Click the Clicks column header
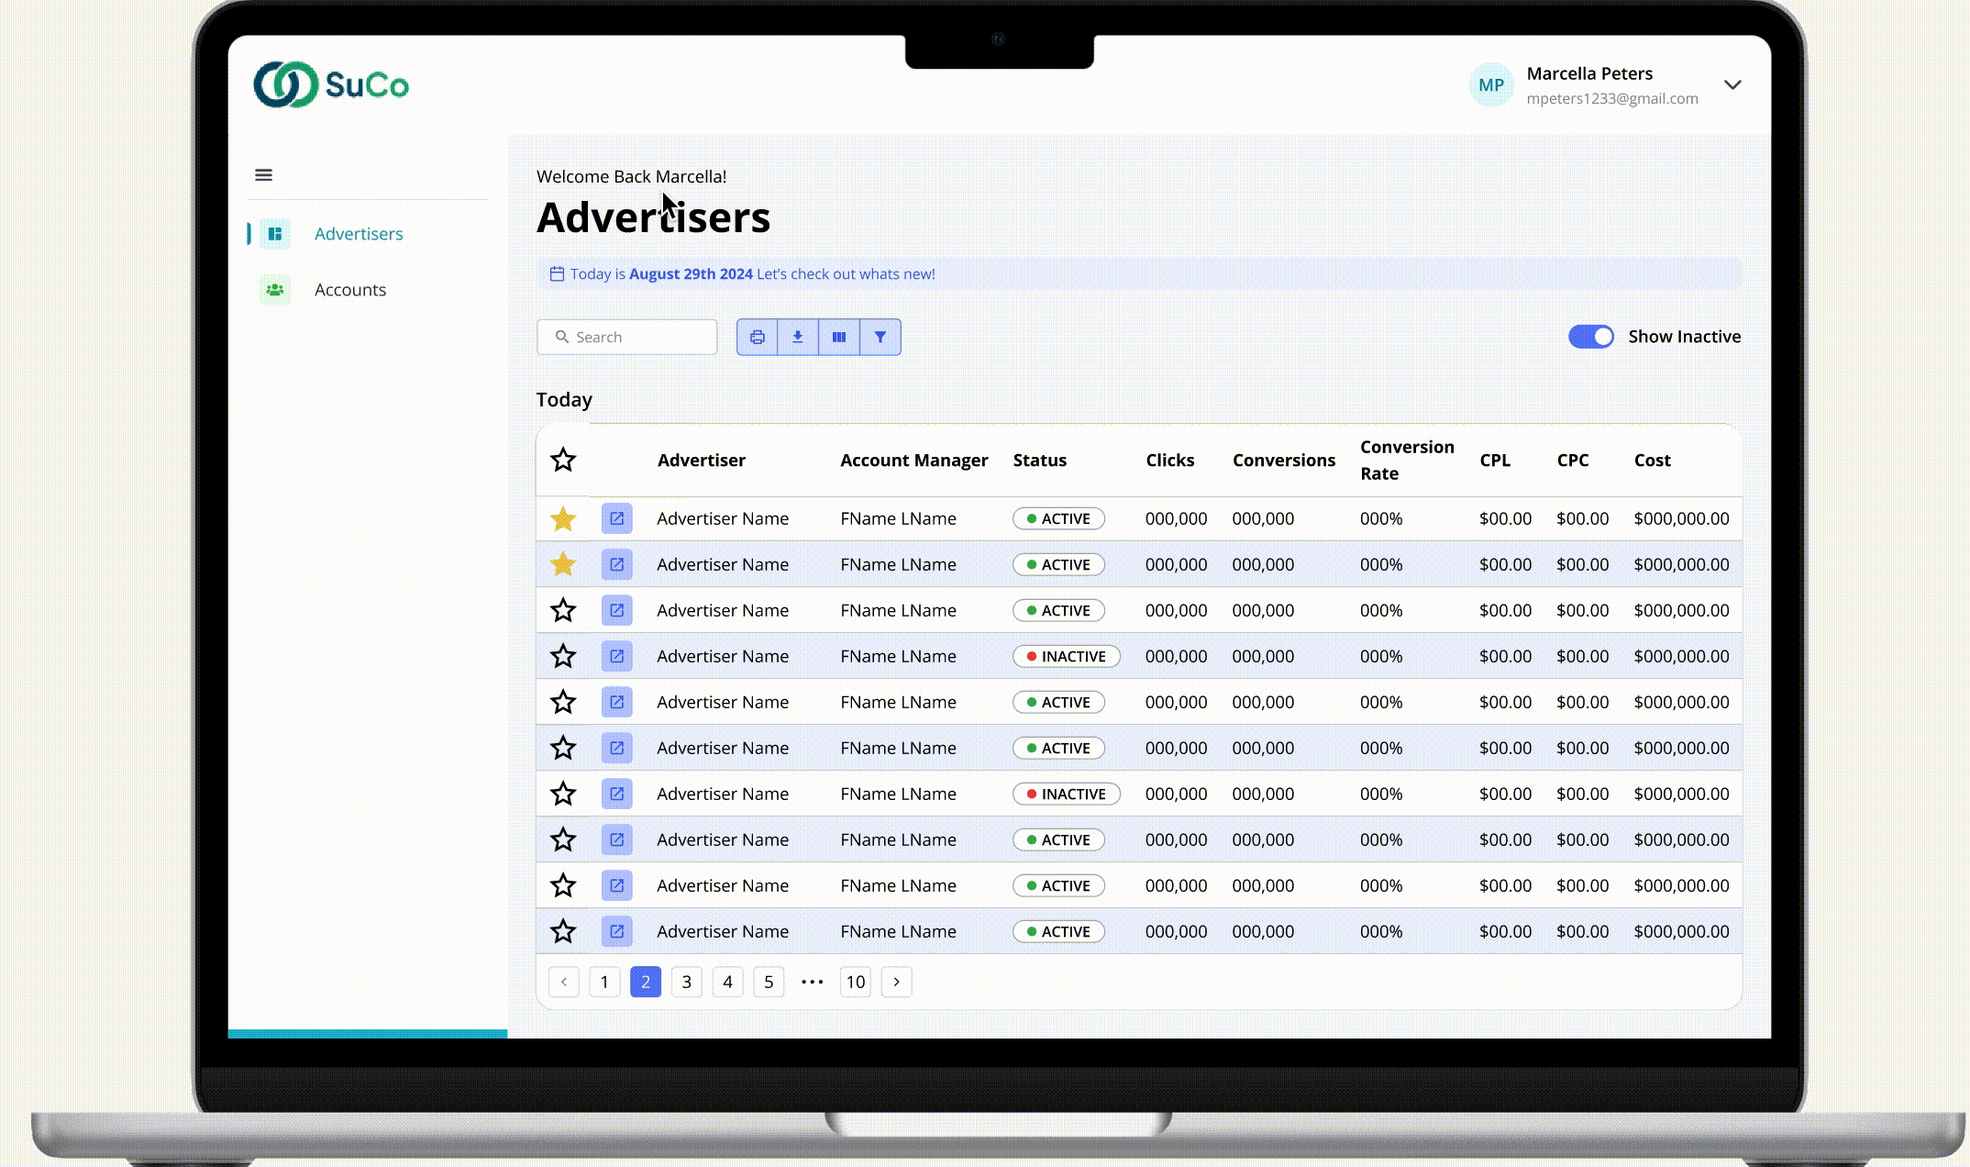Screen dimensions: 1970x1167 point(1170,460)
